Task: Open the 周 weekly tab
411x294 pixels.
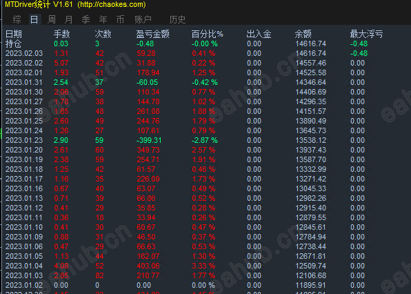Action: [x=51, y=19]
